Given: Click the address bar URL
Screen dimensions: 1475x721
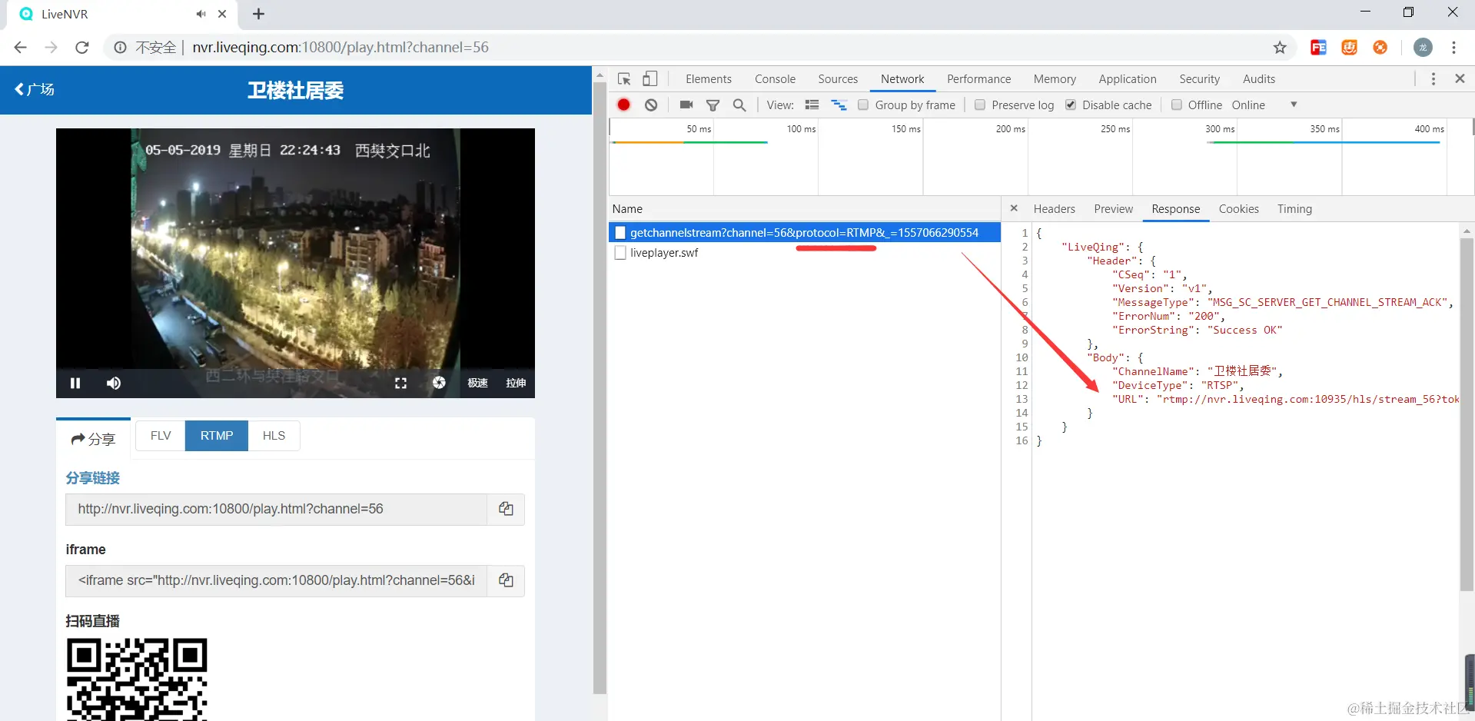Looking at the screenshot, I should (341, 48).
